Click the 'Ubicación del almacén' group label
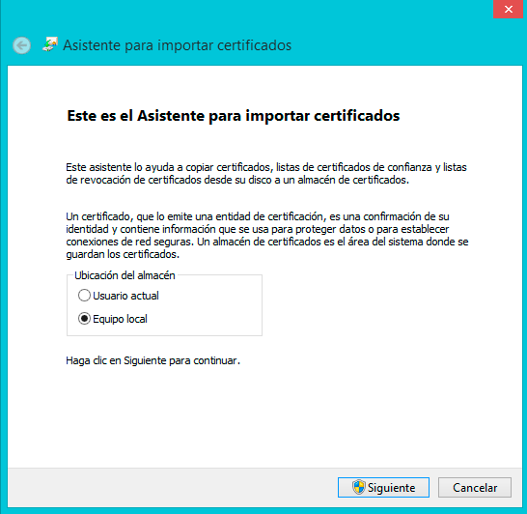 (x=125, y=275)
